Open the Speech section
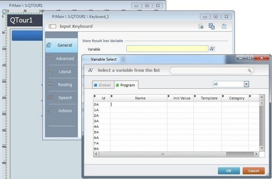272x179 pixels. [x=61, y=97]
